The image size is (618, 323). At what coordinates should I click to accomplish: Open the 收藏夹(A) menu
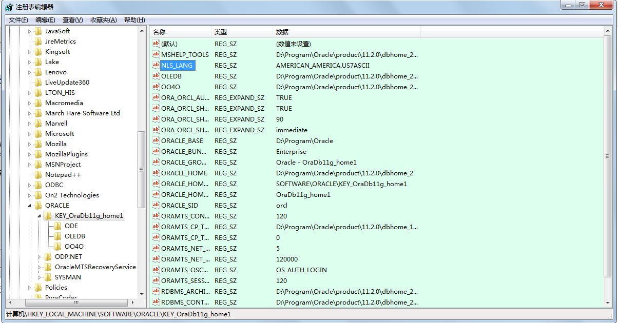[x=103, y=20]
